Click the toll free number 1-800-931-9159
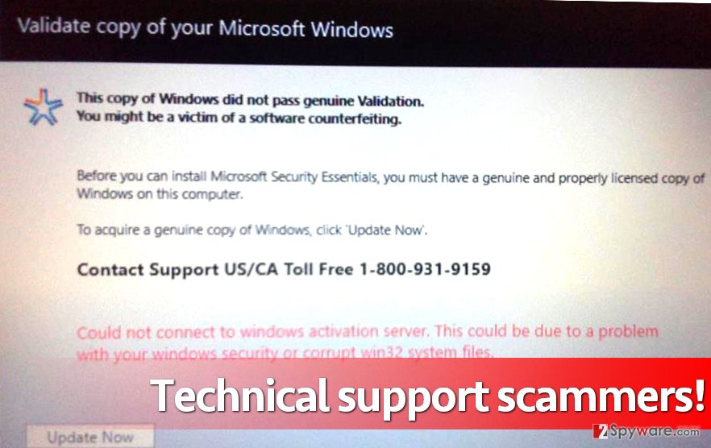This screenshot has height=448, width=711. pyautogui.click(x=425, y=269)
